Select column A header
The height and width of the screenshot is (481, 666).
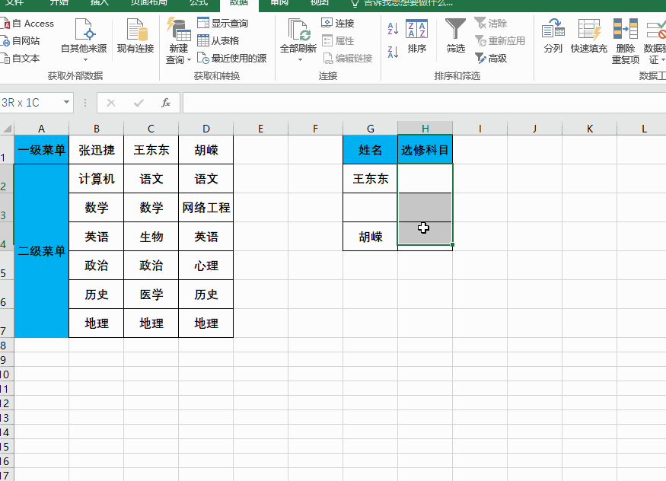tap(41, 128)
